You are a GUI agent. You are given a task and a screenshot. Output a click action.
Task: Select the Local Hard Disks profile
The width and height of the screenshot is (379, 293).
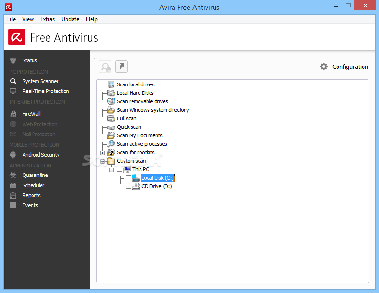coord(135,93)
